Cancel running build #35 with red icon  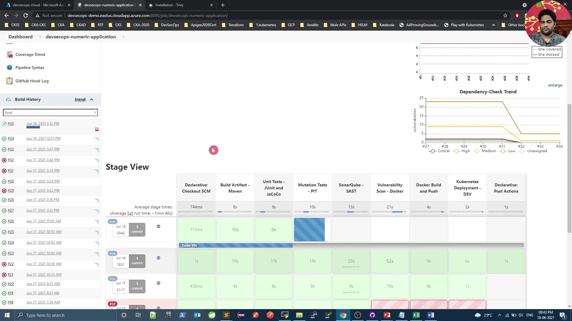click(x=97, y=129)
